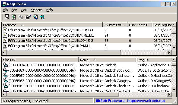This screenshot has width=178, height=105.
Task: Click Class ID {0006F050-0000-0000-C000-000000000046}
Action: (42, 75)
